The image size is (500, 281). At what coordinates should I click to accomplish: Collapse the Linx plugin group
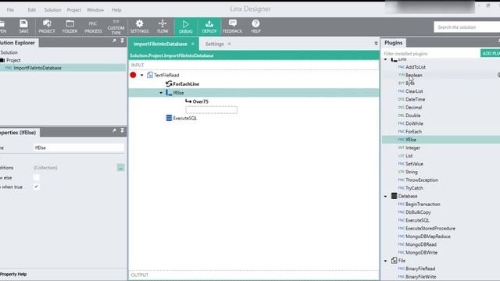(385, 59)
